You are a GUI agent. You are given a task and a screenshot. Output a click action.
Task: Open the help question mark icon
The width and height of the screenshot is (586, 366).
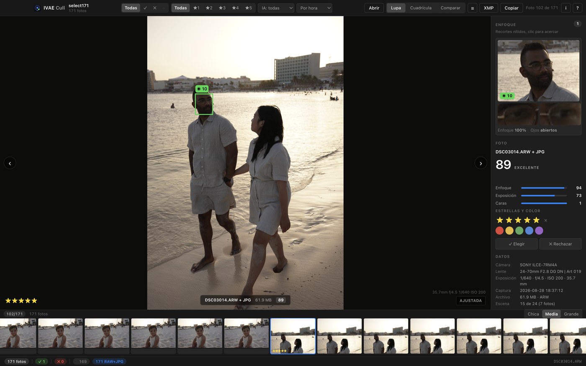click(x=578, y=8)
